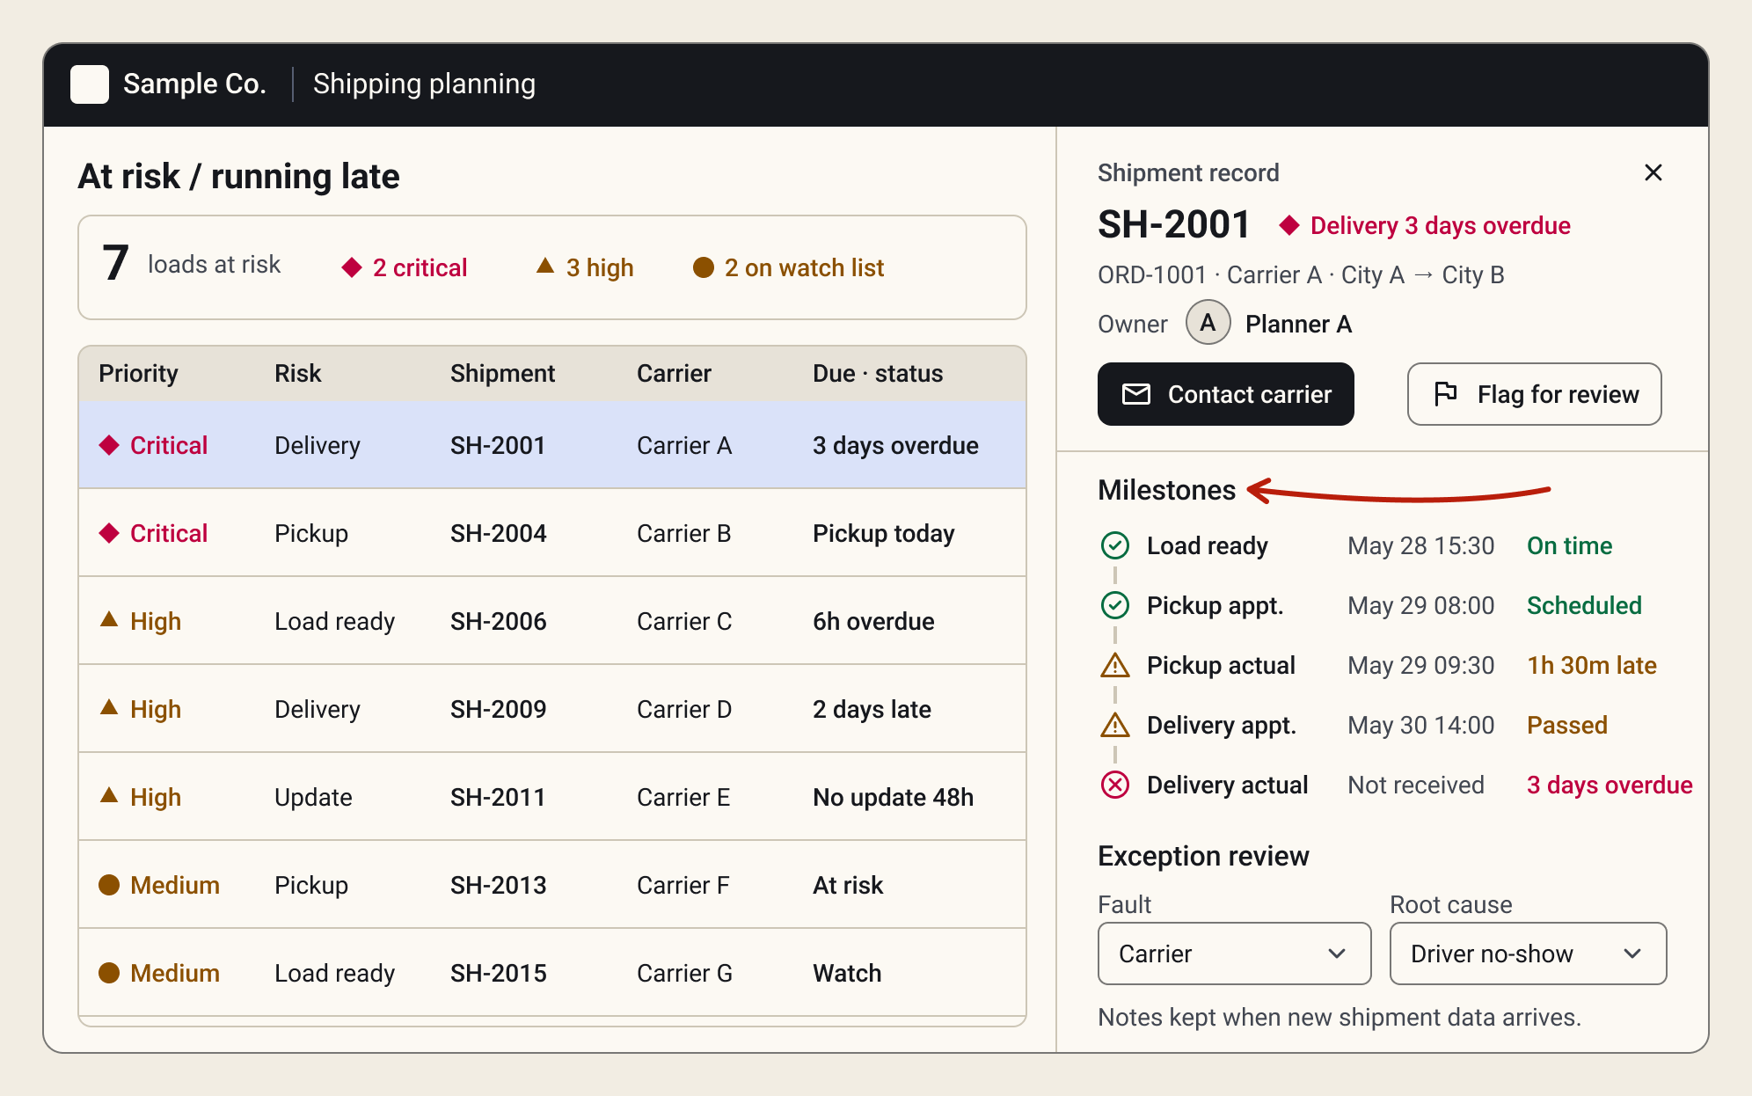Select shipment SH-2004 in the table

point(552,533)
